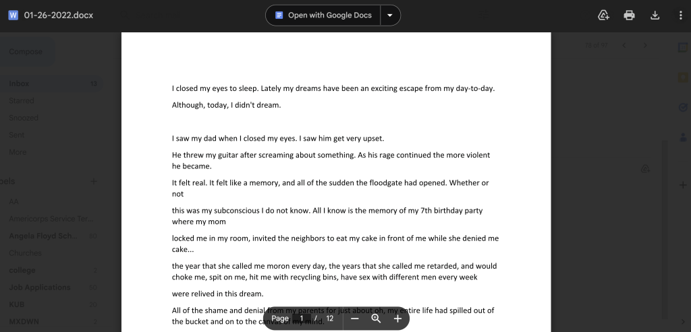Add file to Google Drive from top bar
Image resolution: width=691 pixels, height=332 pixels.
click(603, 15)
